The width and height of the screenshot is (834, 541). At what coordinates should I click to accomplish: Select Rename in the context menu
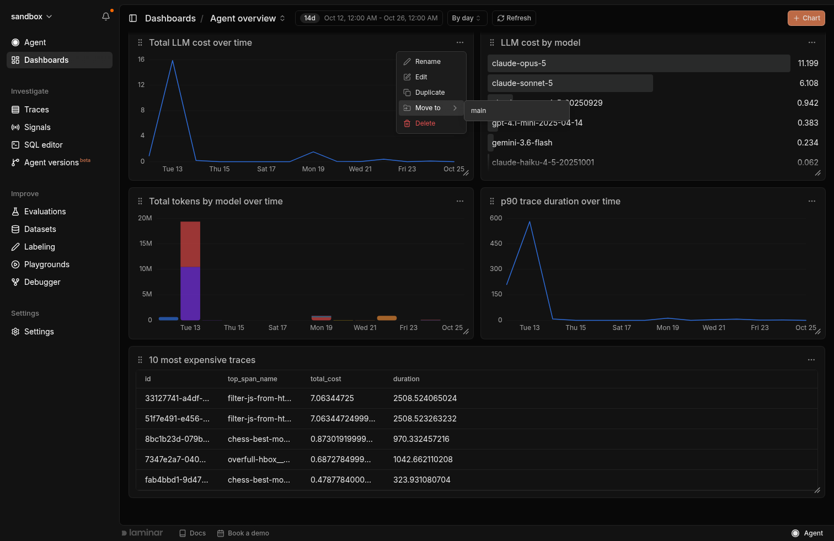coord(431,62)
